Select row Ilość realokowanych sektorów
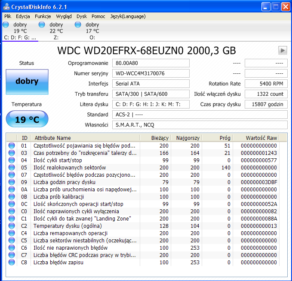292x281 pixels. 143,167
